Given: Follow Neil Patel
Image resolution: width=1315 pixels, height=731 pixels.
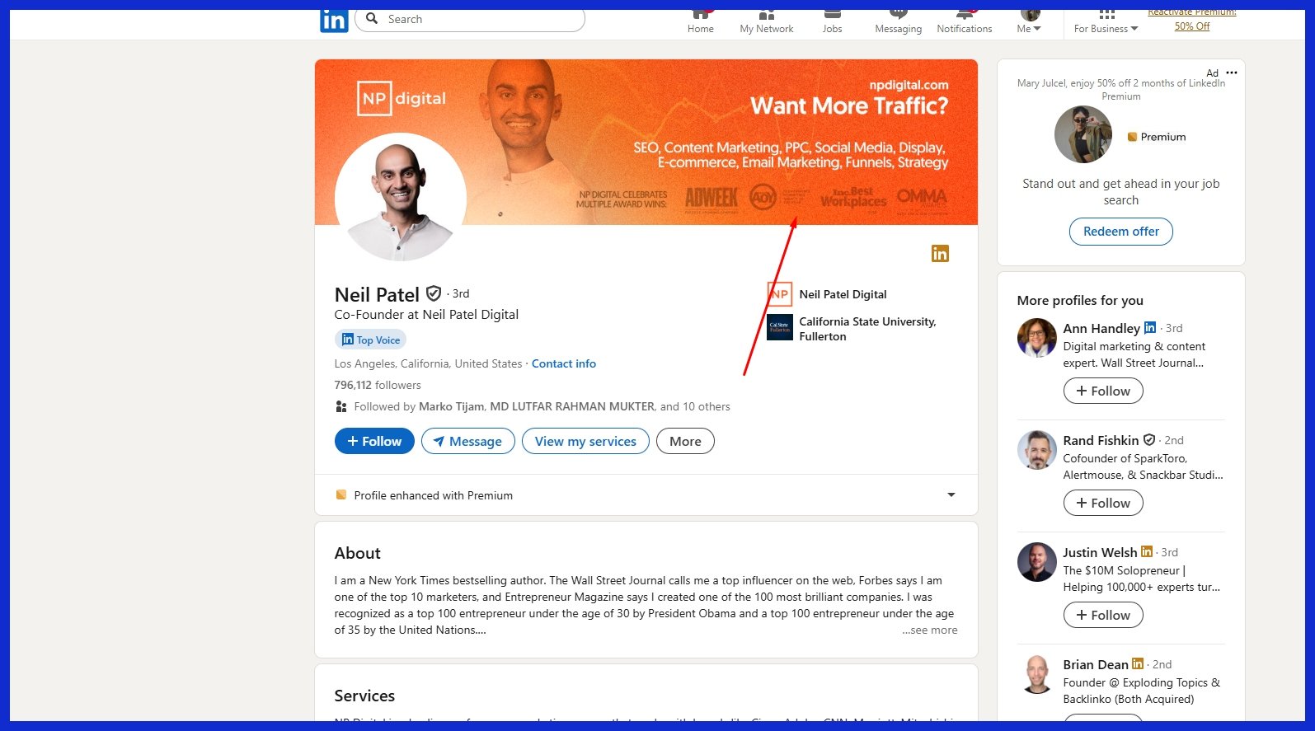Looking at the screenshot, I should tap(374, 441).
